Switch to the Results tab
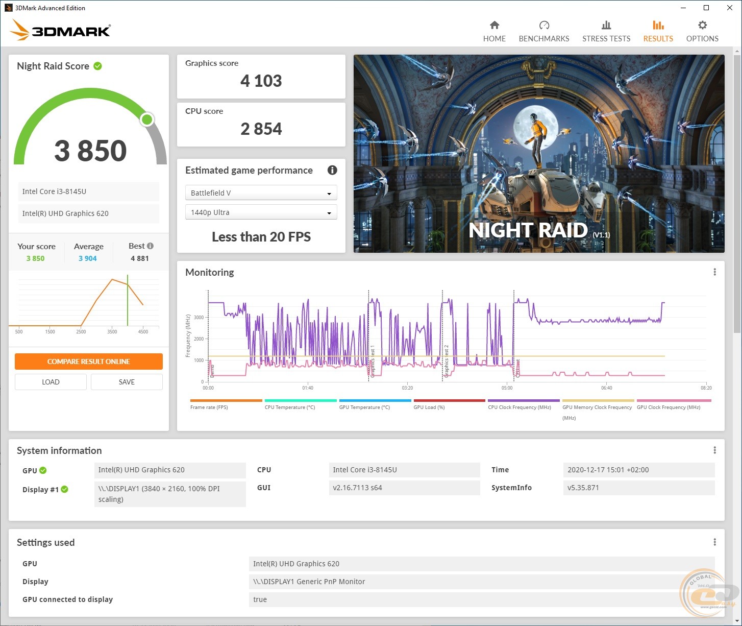This screenshot has width=742, height=626. tap(658, 31)
